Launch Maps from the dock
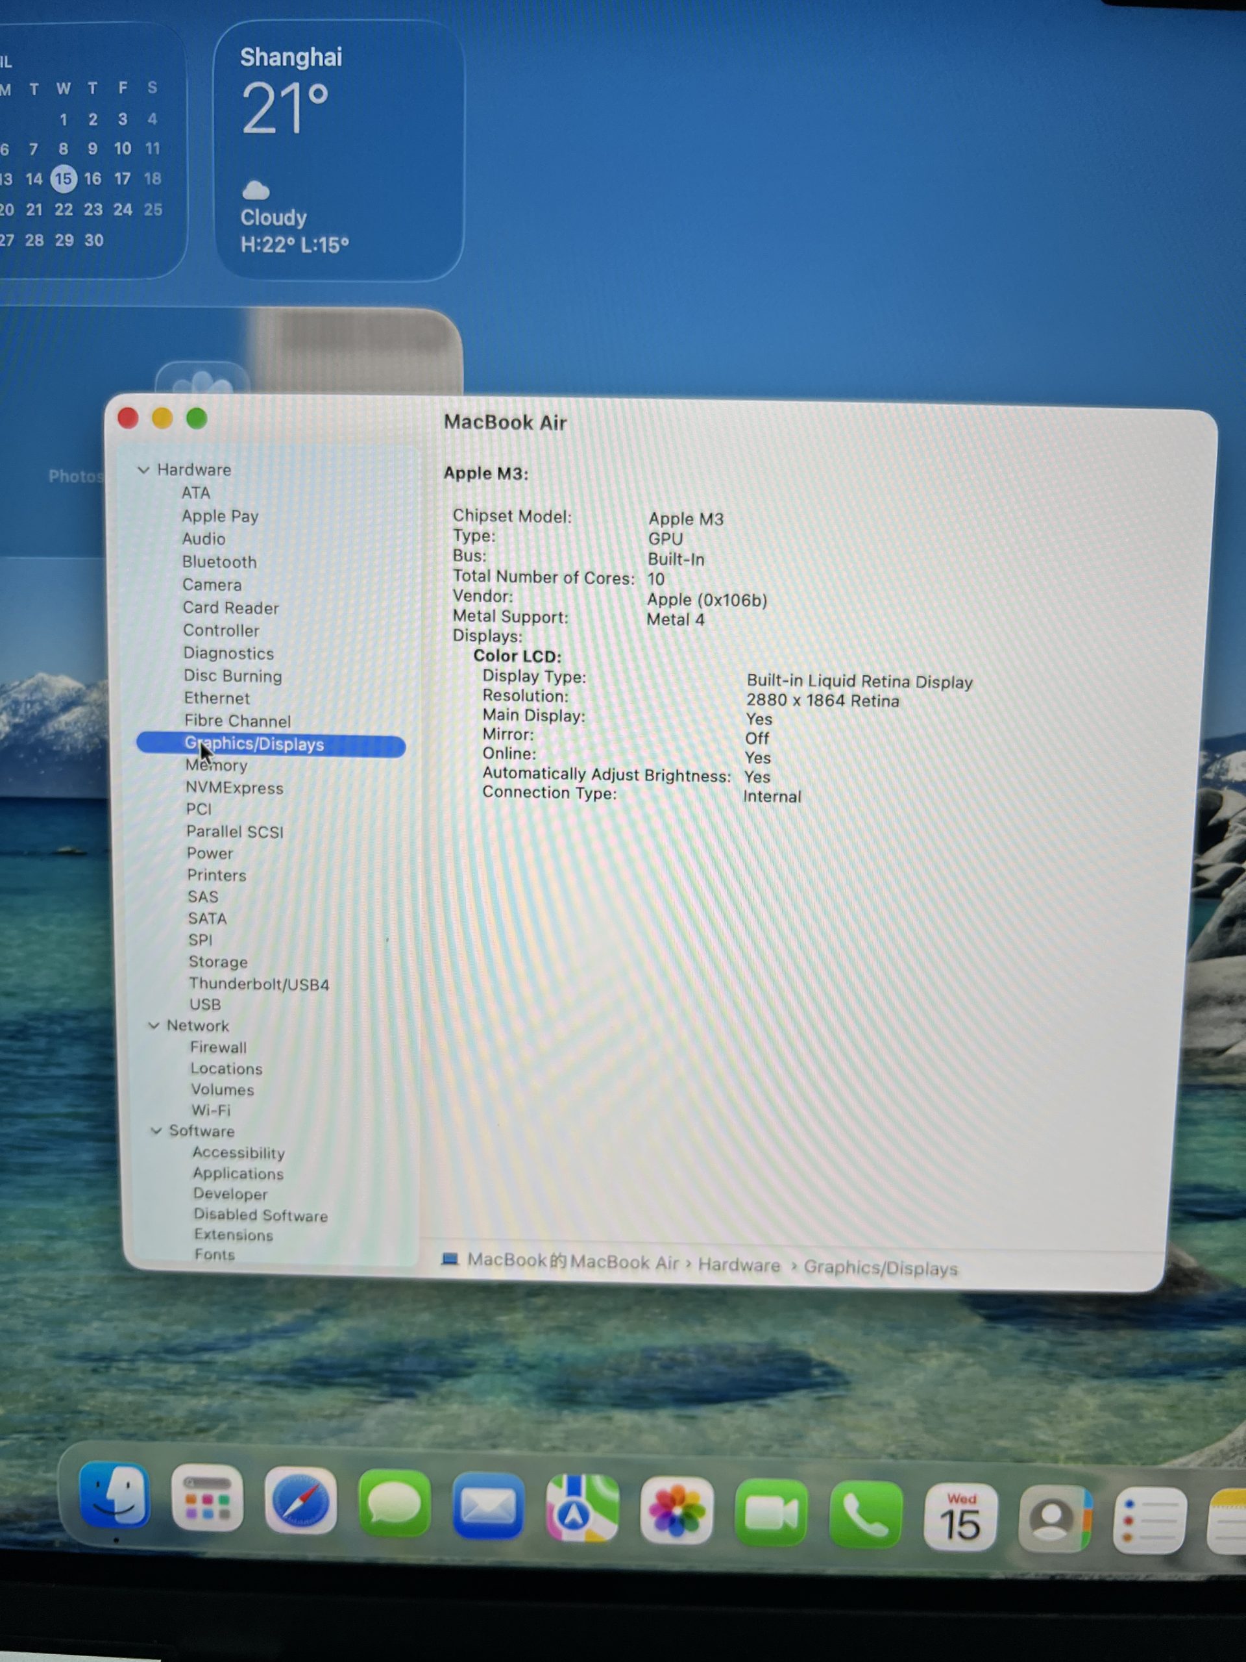 coord(582,1509)
